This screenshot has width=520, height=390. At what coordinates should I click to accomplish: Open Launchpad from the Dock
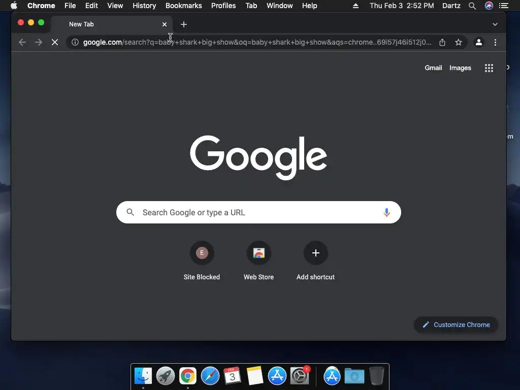[x=166, y=376]
